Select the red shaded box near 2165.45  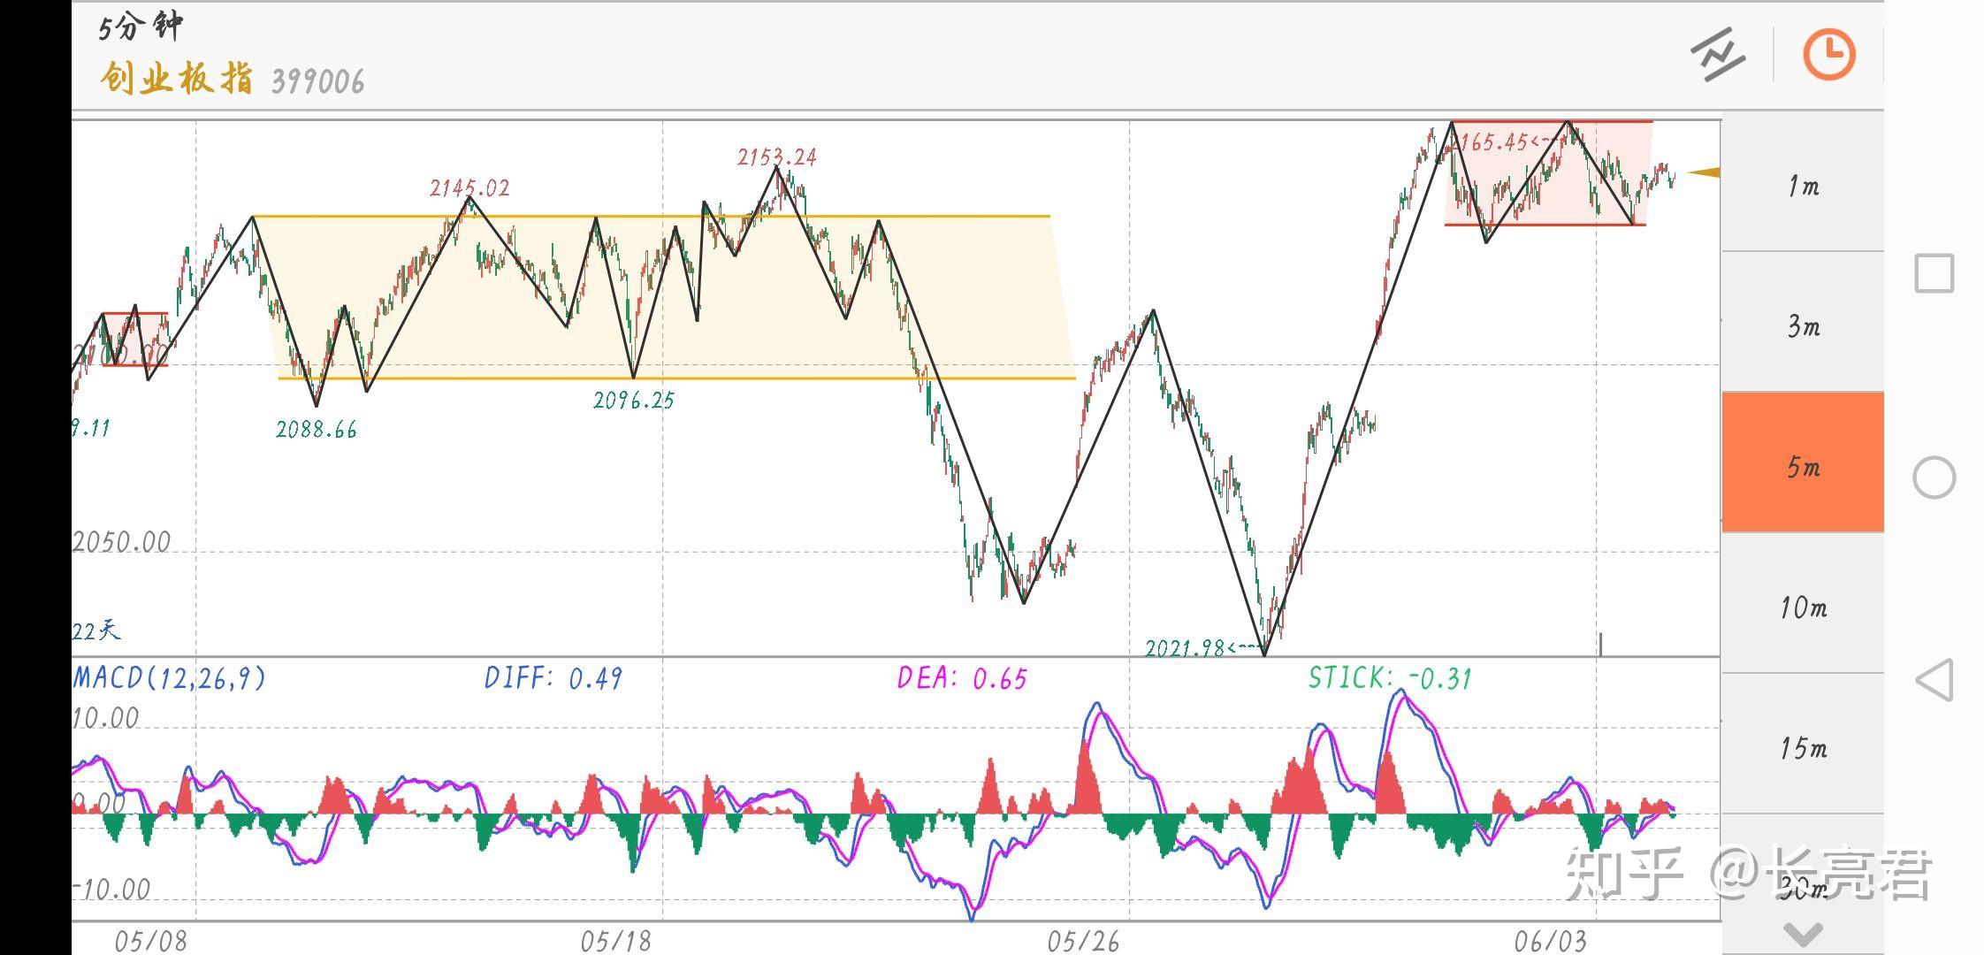(1548, 172)
